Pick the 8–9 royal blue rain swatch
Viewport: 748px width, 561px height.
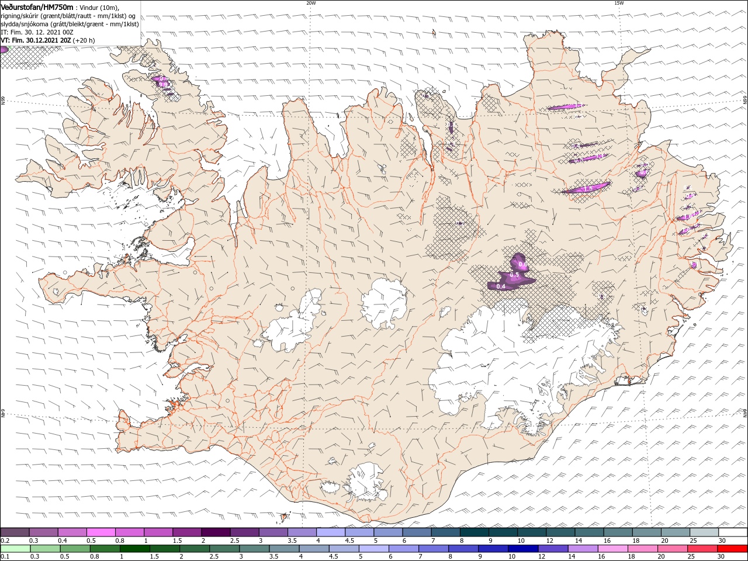coord(463,549)
